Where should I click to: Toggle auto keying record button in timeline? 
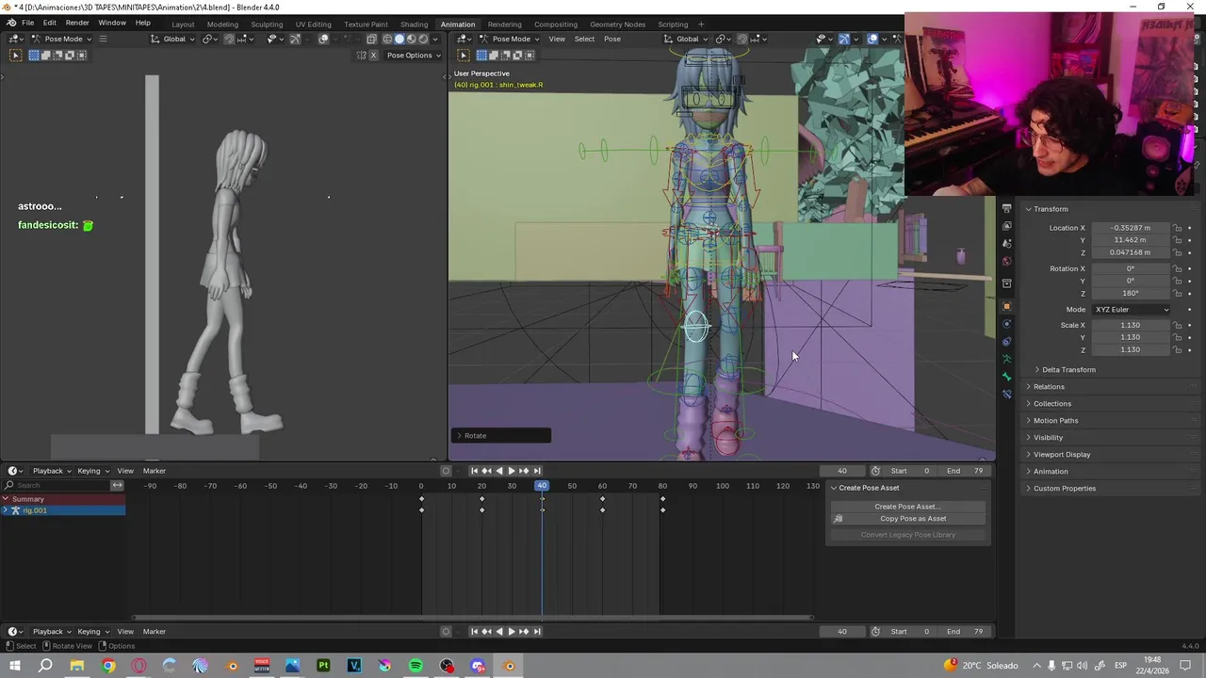tap(447, 471)
